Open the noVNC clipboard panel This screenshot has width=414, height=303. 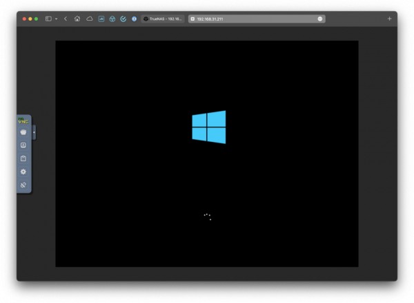pos(23,158)
